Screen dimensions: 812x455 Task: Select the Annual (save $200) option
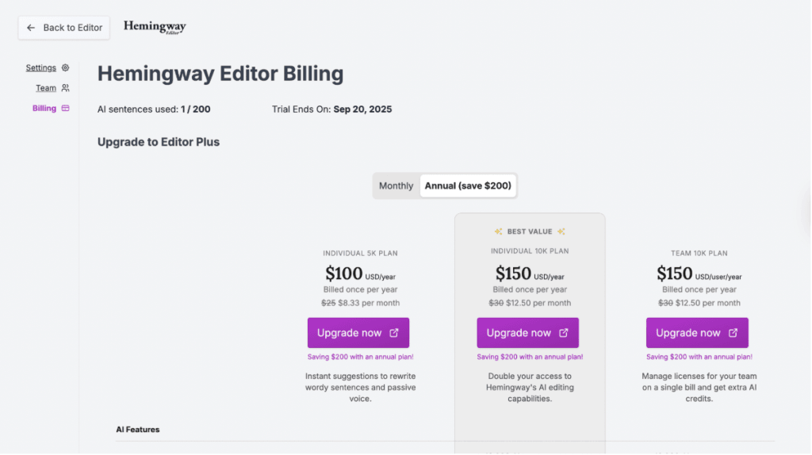click(468, 186)
